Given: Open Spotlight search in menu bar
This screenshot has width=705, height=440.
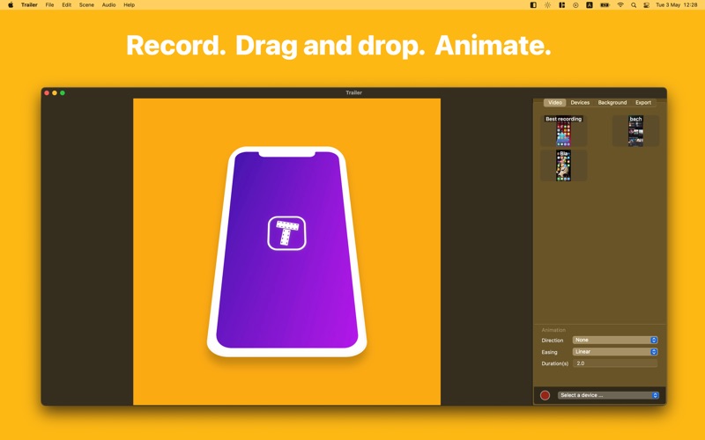Looking at the screenshot, I should point(634,5).
